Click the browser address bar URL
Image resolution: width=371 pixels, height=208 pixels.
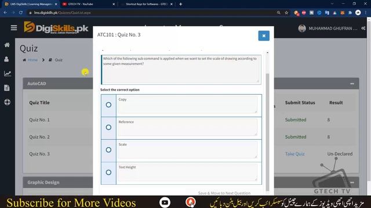tap(63, 13)
